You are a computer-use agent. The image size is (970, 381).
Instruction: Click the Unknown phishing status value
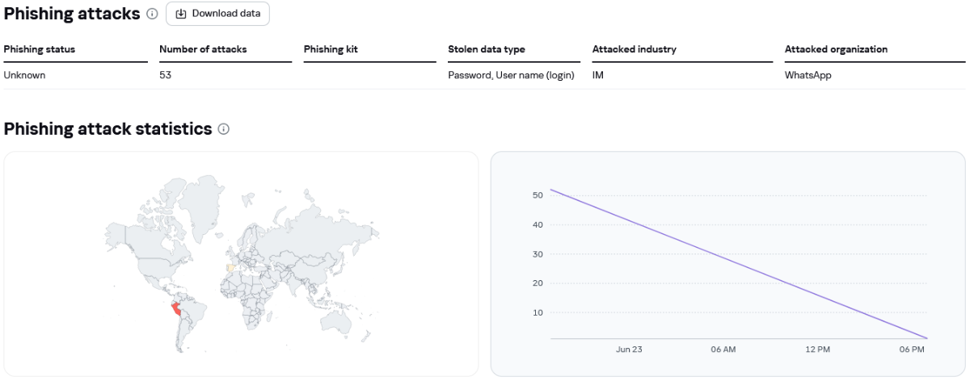click(24, 75)
